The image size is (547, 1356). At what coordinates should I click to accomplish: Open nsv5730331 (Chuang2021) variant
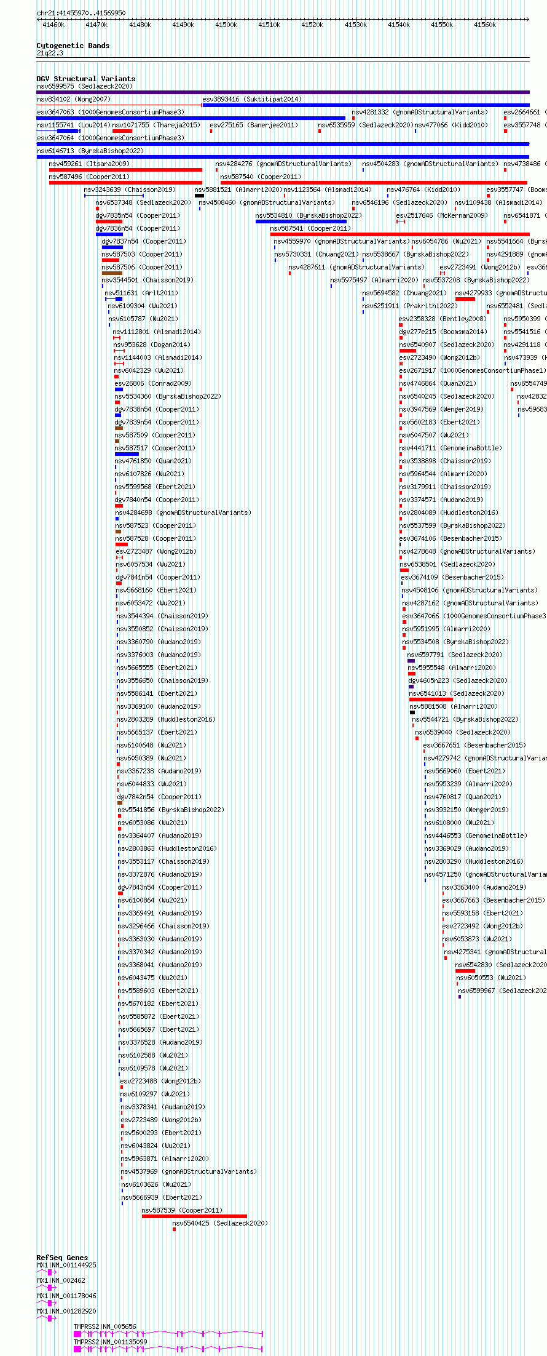click(317, 254)
